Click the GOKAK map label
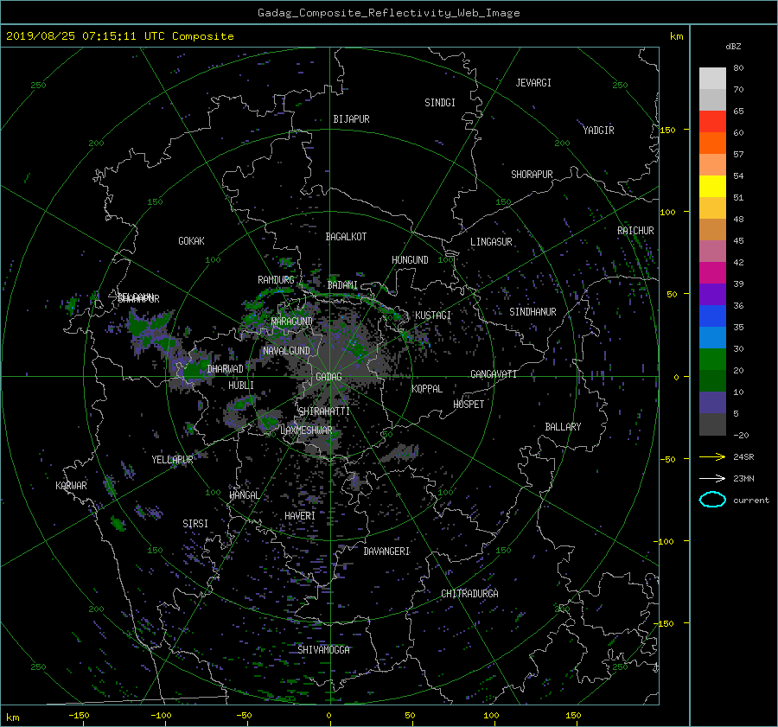Viewport: 778px width, 727px height. (192, 241)
